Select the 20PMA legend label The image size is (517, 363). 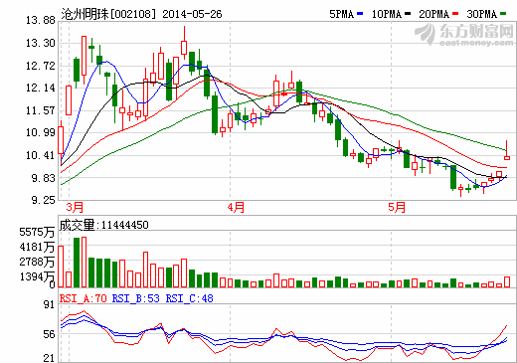pos(434,14)
